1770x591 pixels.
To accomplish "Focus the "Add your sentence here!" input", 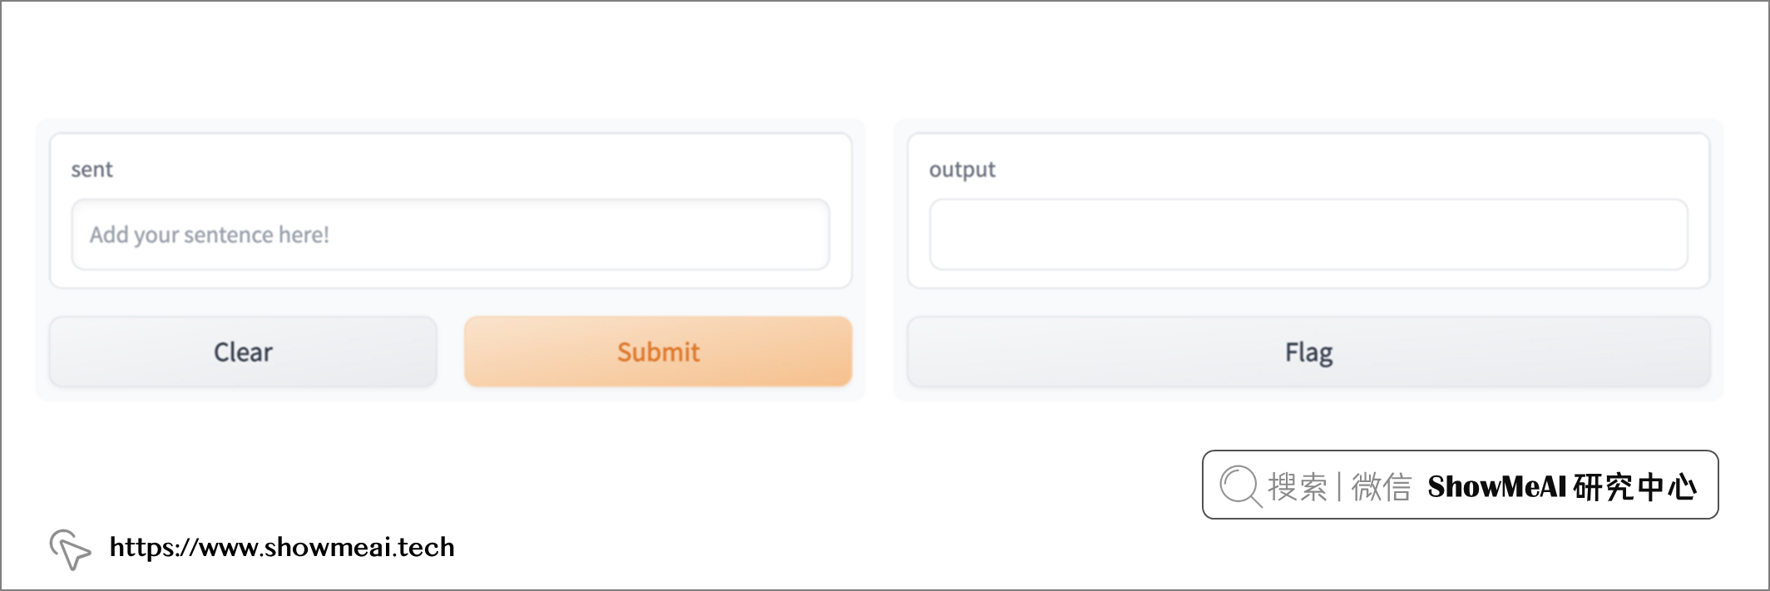I will click(450, 235).
